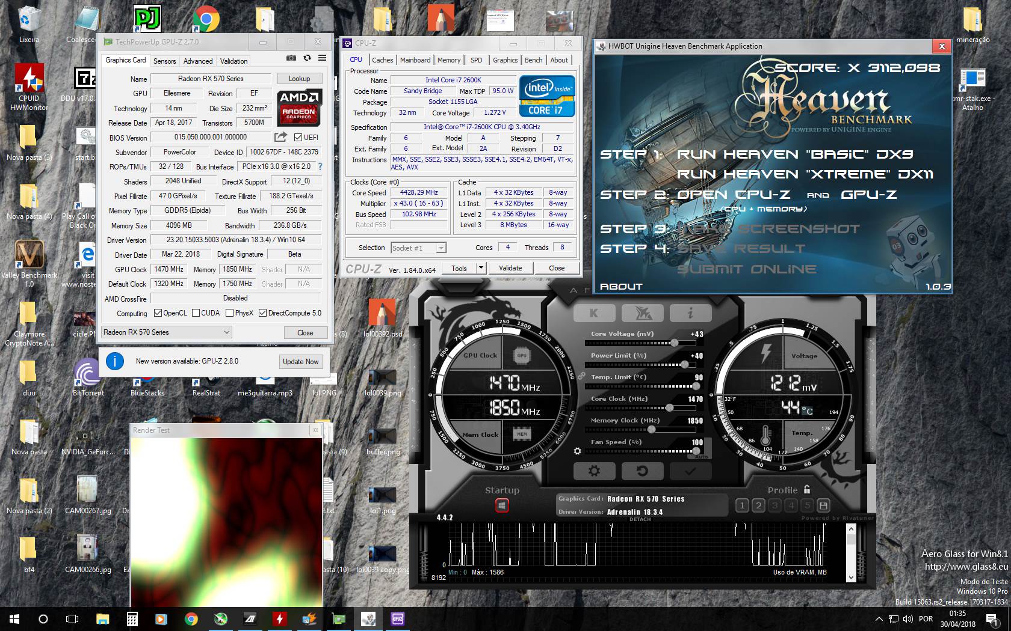Toggle the Afterburner profile lock icon
The image size is (1011, 631).
[x=807, y=489]
